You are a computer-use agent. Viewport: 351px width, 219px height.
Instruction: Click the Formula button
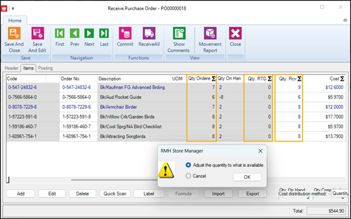pos(183,194)
